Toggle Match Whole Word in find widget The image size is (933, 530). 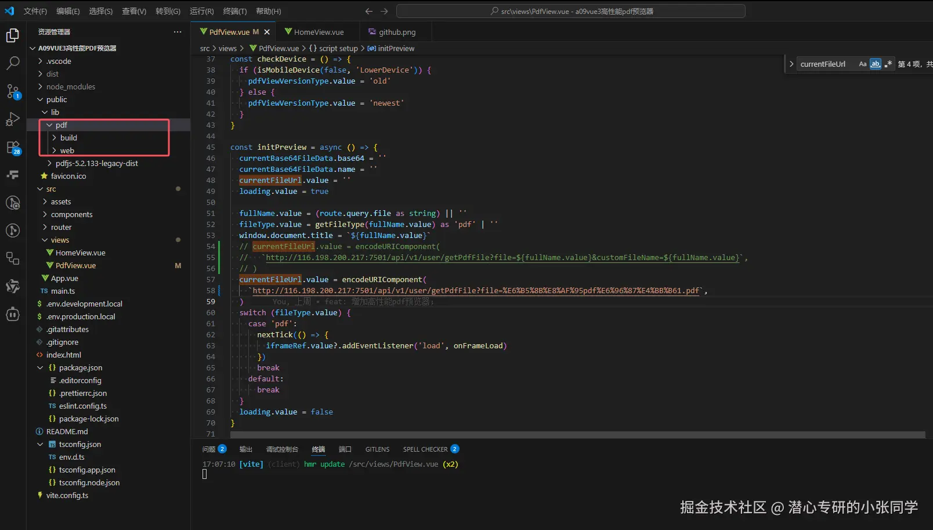(x=875, y=64)
